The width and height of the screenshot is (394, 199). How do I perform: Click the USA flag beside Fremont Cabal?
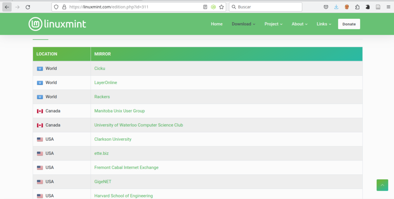pyautogui.click(x=40, y=167)
